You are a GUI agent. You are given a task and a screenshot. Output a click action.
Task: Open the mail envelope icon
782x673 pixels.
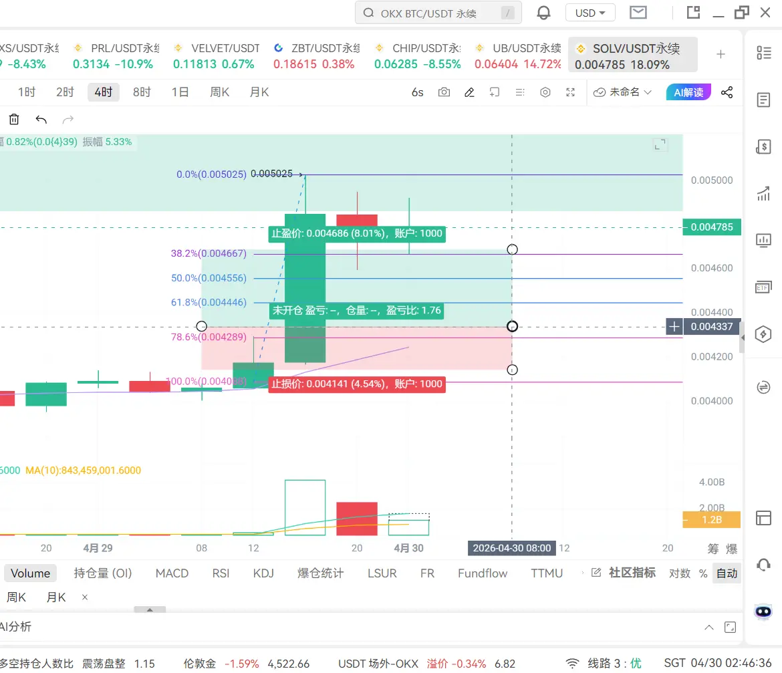[638, 13]
